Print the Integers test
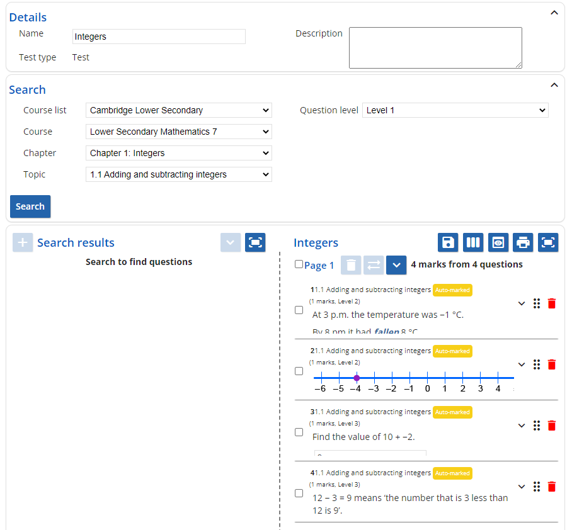This screenshot has height=530, width=572. click(x=523, y=242)
